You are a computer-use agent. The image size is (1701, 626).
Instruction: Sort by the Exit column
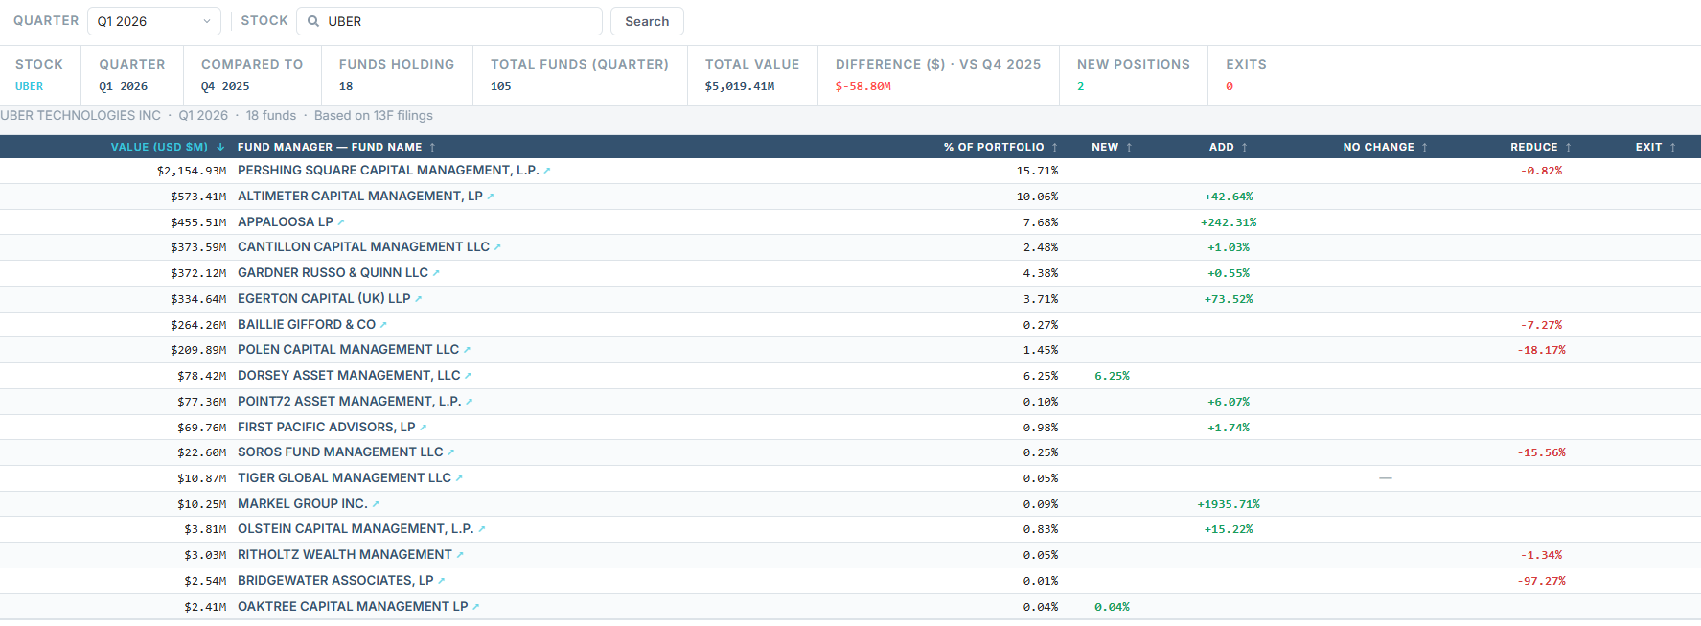1656,147
